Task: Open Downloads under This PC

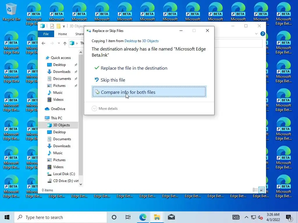Action: click(62, 146)
